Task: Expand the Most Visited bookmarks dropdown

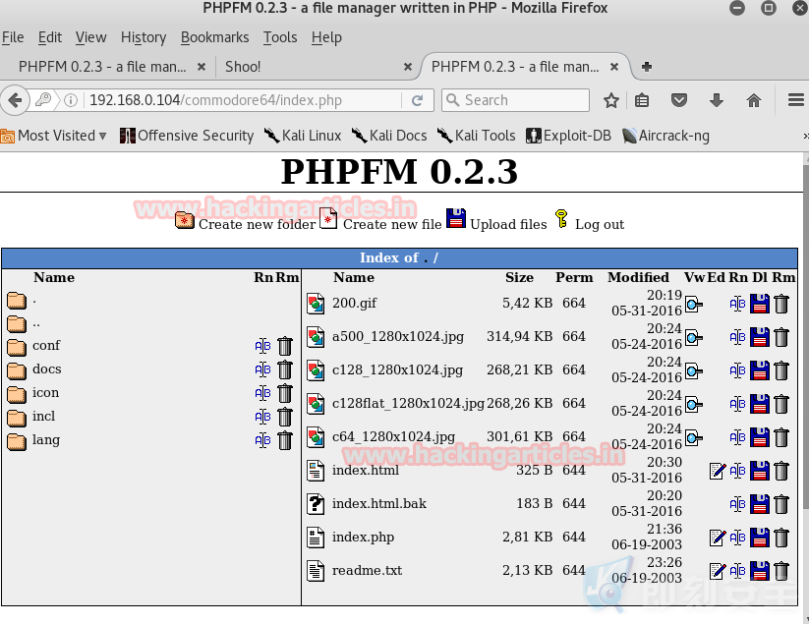Action: click(54, 136)
